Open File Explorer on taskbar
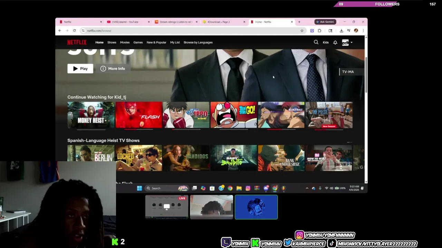 coord(239,188)
